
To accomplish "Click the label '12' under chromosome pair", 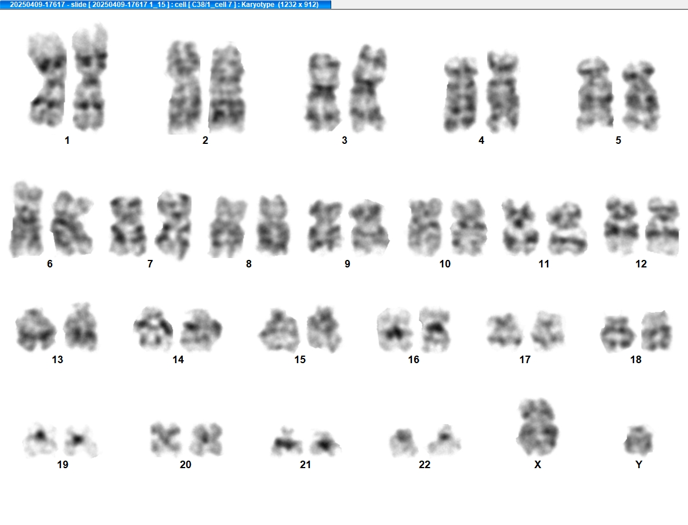I will [641, 264].
